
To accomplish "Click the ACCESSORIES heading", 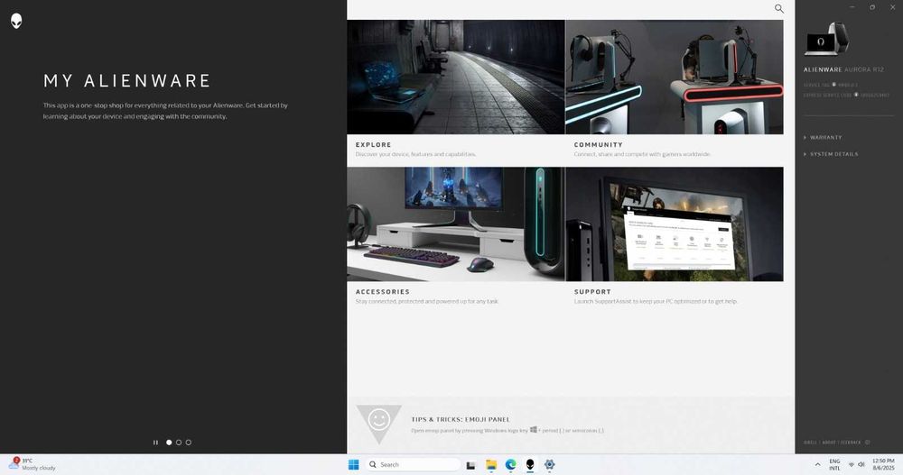I will (382, 292).
